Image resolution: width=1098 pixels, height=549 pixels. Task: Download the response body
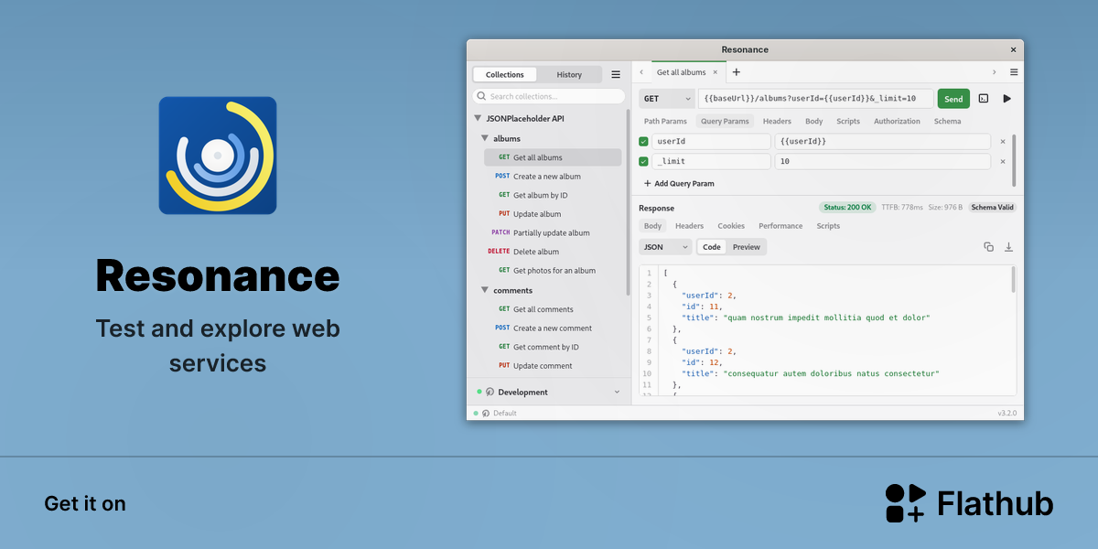coord(1008,247)
